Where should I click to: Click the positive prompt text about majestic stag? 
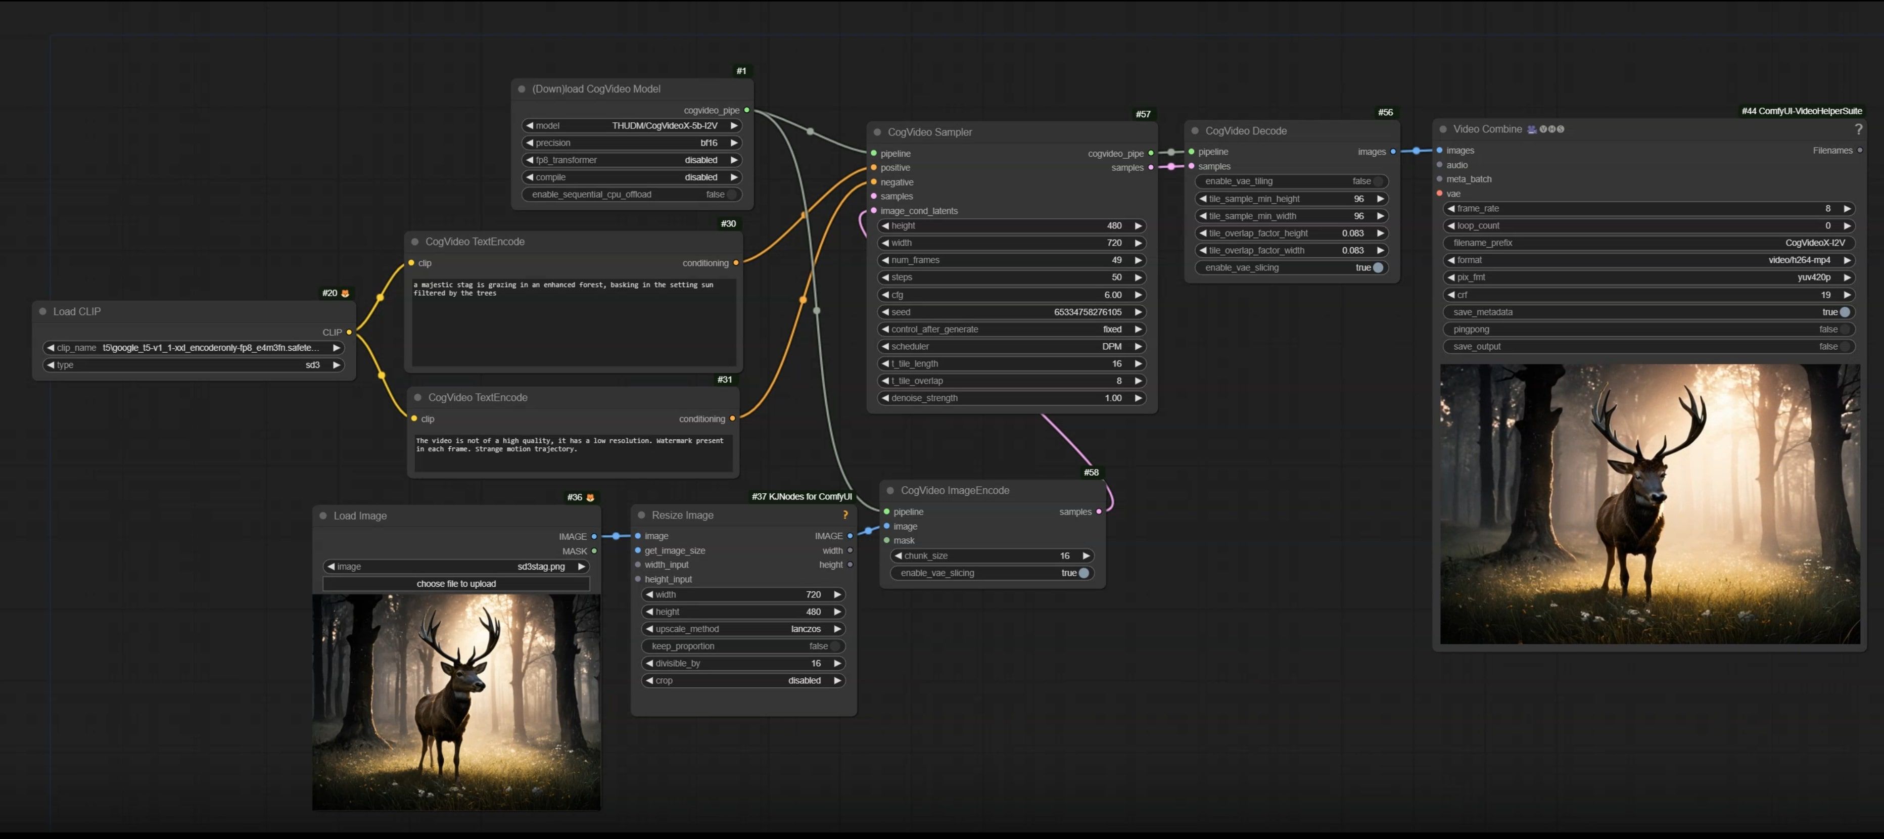563,289
